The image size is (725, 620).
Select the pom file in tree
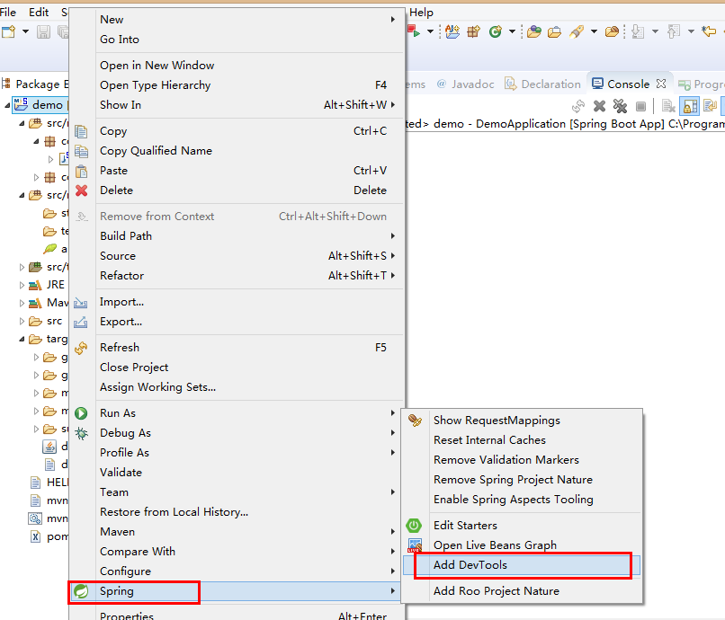coord(49,536)
